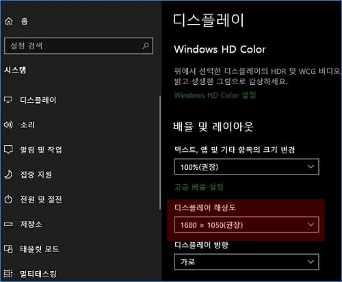Open 멀티태스킹 settings page
The height and width of the screenshot is (282, 342).
pyautogui.click(x=38, y=274)
